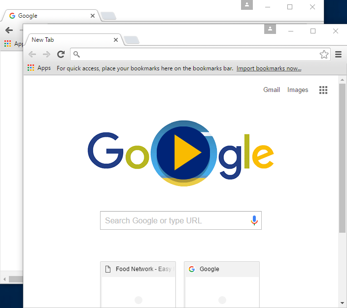
Task: Start voice search with the microphone icon
Action: click(x=254, y=220)
